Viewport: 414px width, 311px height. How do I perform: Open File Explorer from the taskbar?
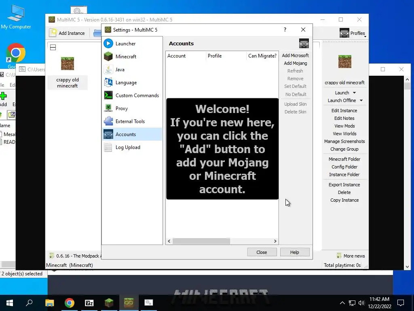coord(49,303)
